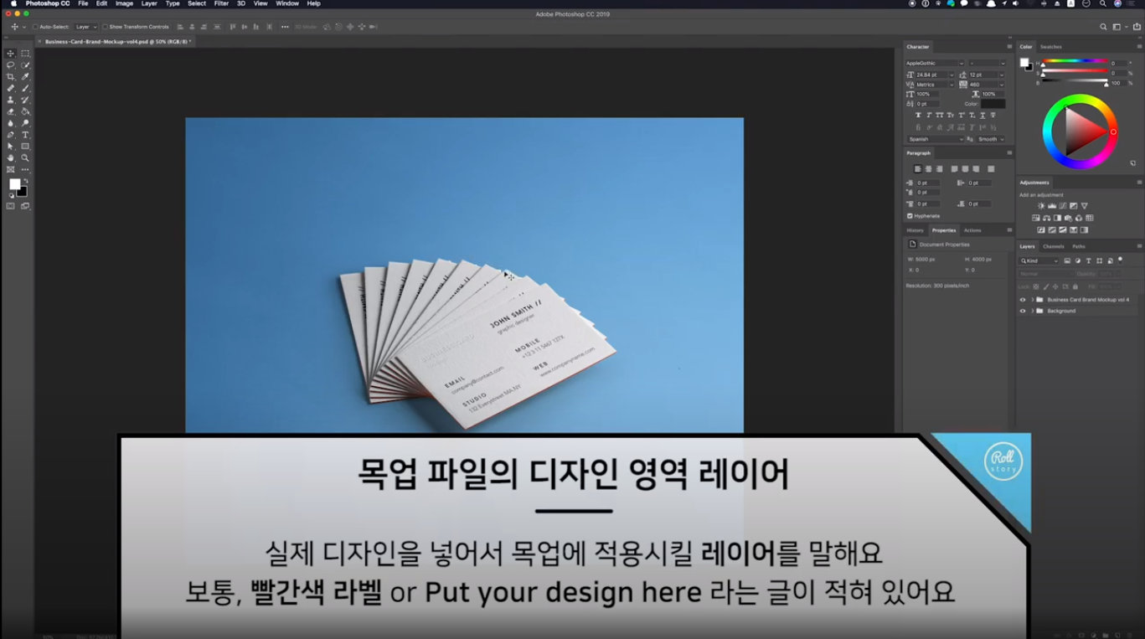Click the Add an adjustment Curves icon
This screenshot has width=1145, height=639.
click(x=1062, y=205)
